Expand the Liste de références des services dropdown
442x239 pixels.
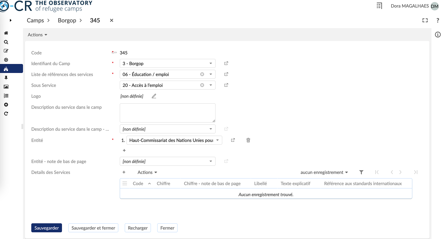(x=211, y=74)
